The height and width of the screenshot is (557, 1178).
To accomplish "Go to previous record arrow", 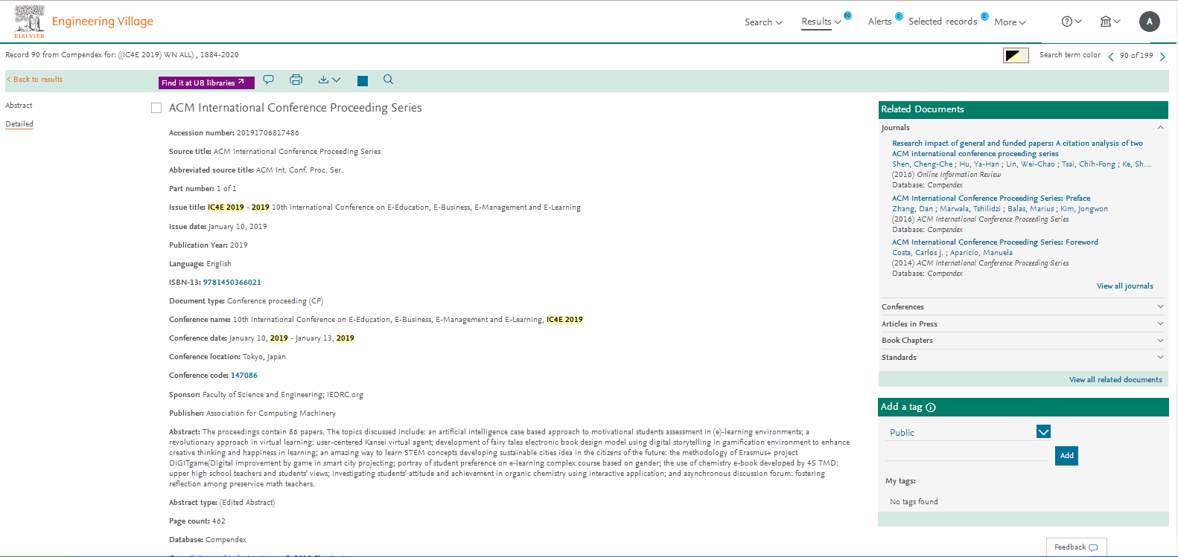I will click(x=1111, y=57).
